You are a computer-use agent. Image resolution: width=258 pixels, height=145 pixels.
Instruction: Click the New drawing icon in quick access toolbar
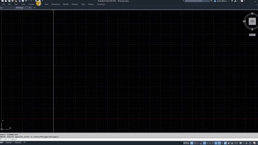coord(2,1)
